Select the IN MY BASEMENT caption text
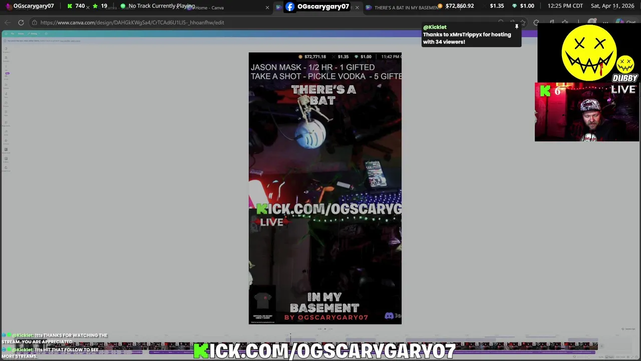 (325, 302)
